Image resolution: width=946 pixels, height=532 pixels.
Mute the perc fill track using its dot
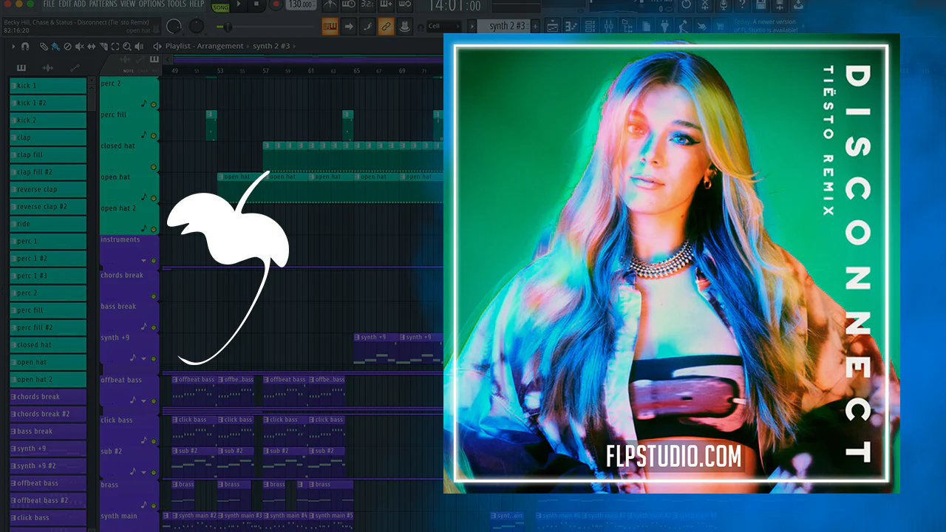(x=154, y=136)
